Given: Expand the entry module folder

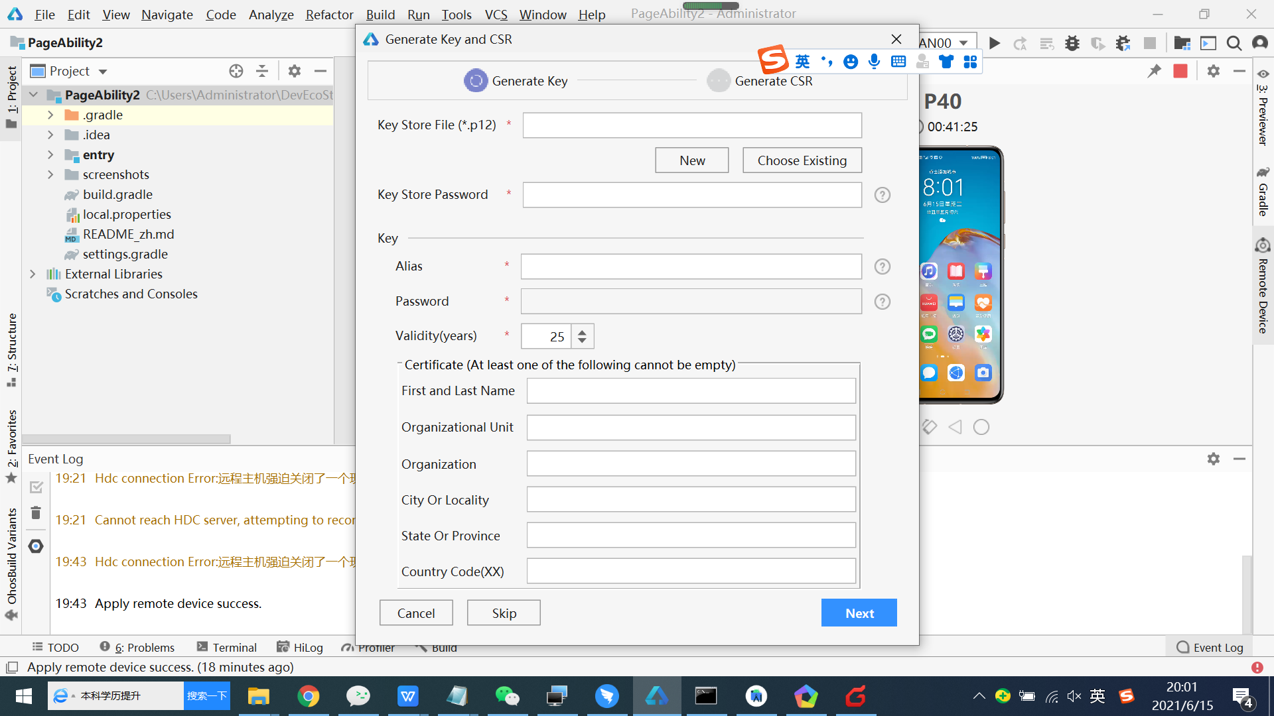Looking at the screenshot, I should tap(50, 154).
